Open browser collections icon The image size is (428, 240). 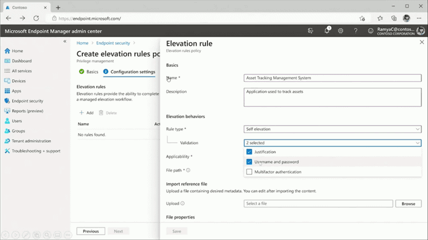pos(394,18)
